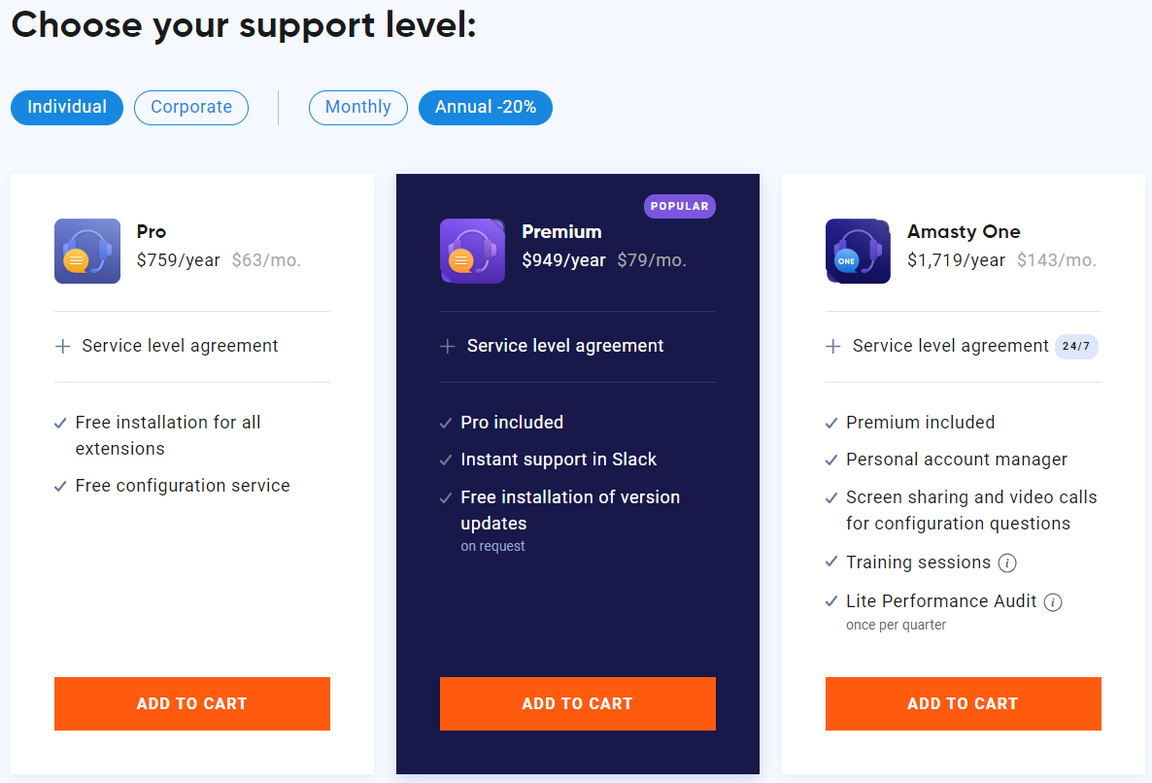
Task: Add Premium plan to cart
Action: click(578, 703)
